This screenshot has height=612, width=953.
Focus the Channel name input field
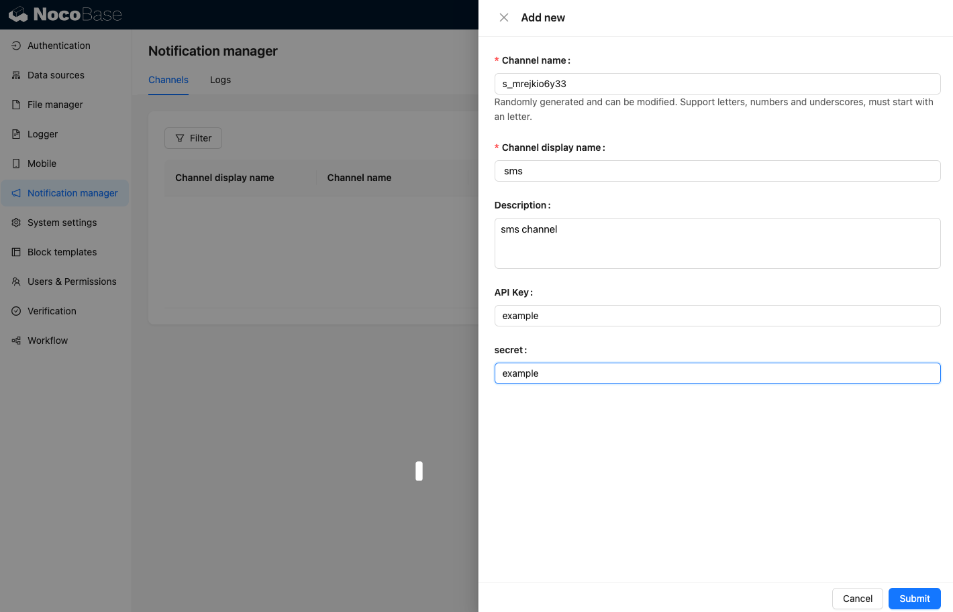pos(717,84)
